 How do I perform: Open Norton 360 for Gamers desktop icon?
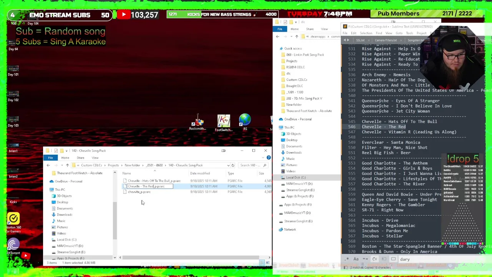click(13, 223)
